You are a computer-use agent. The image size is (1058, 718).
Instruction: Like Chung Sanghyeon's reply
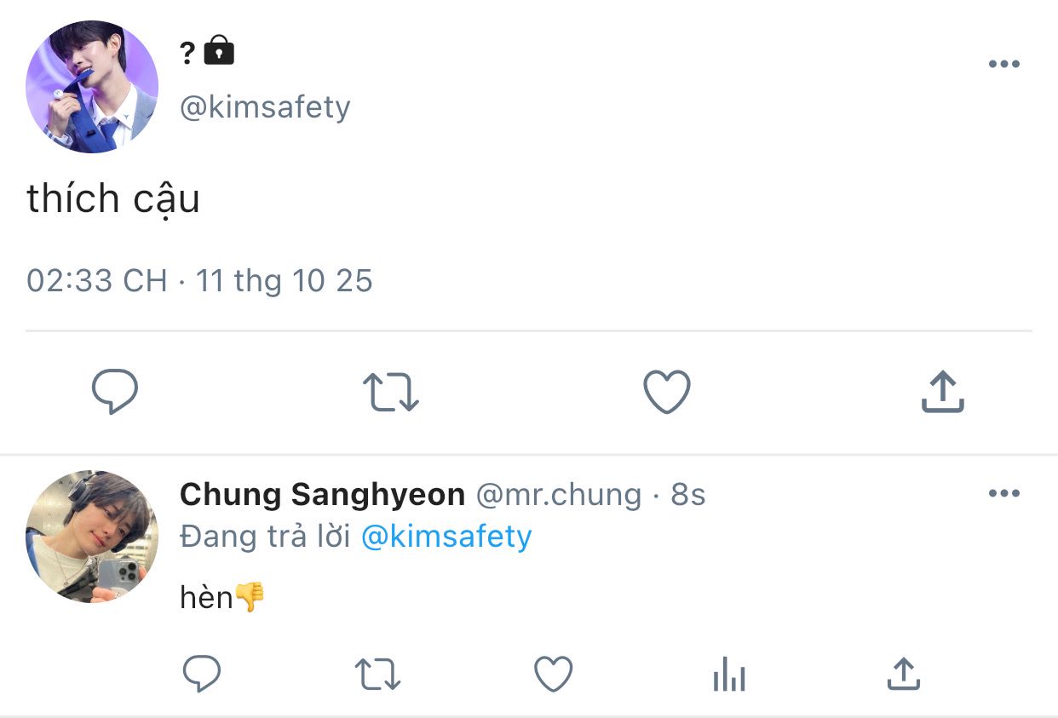tap(553, 675)
